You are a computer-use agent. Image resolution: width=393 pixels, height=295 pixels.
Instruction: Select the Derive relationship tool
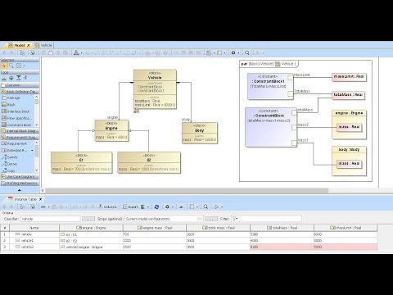point(9,164)
